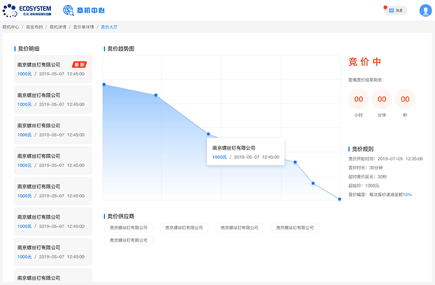
Task: Navigate to 我发布的 breadcrumb link
Action: pyautogui.click(x=34, y=27)
